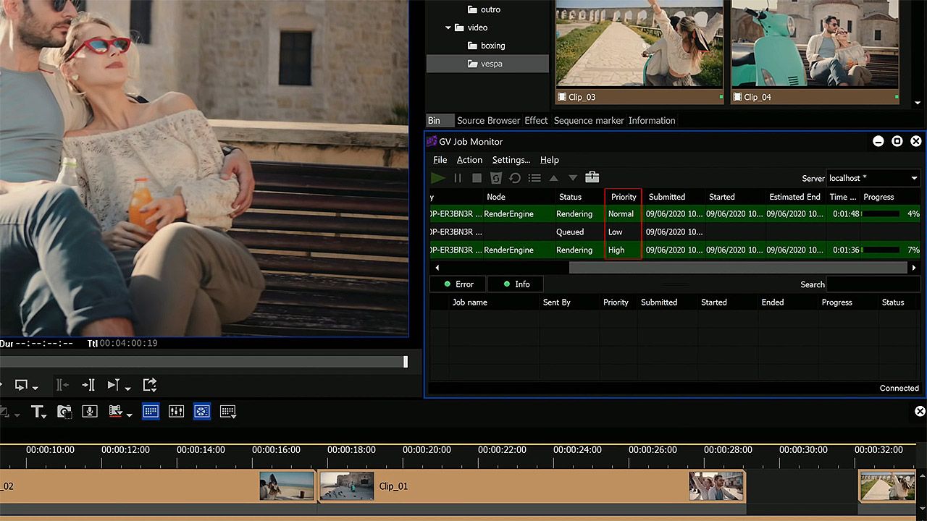Click the green Start job arrow
Viewport: 927px width, 521px height.
[437, 178]
